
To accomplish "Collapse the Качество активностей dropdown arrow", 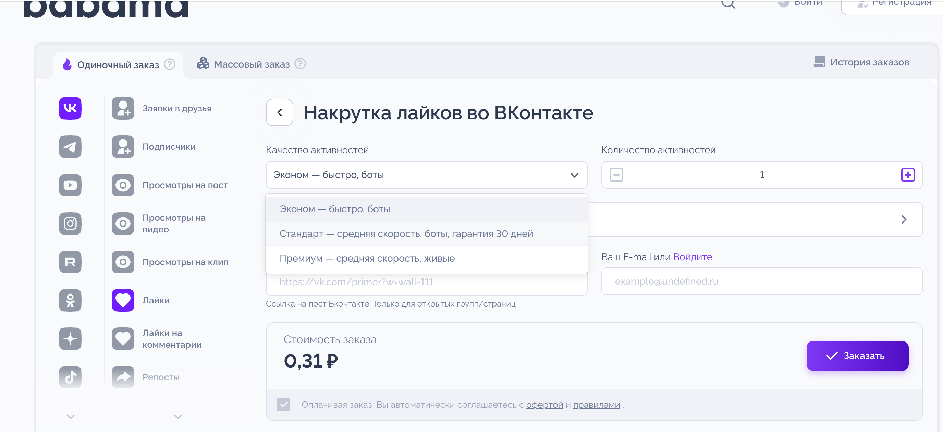I will [x=575, y=175].
